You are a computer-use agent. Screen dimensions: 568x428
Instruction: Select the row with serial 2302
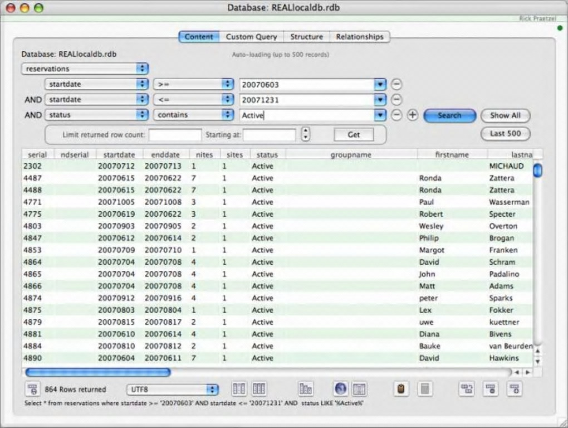click(277, 166)
